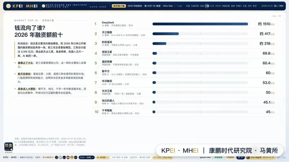Go to the INFRA nav item
Image resolution: width=289 pixels, height=162 pixels.
[218, 6]
